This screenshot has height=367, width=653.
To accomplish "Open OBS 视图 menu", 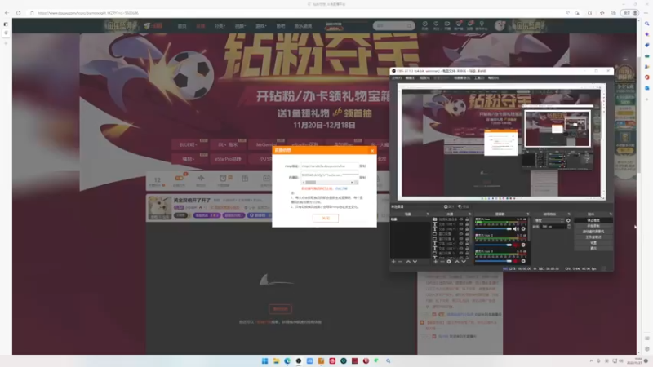I will click(424, 77).
